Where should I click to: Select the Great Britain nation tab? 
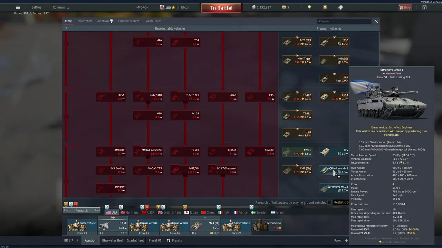tap(169, 212)
